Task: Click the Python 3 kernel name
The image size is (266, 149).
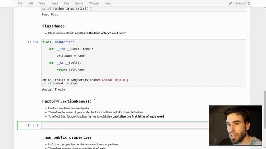Action: pos(241,3)
